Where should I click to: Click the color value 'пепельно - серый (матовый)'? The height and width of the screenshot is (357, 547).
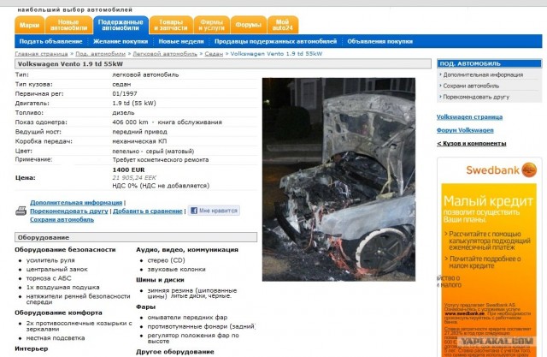click(x=153, y=152)
